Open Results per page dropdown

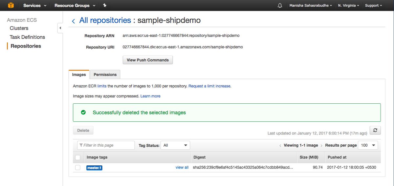[368, 145]
